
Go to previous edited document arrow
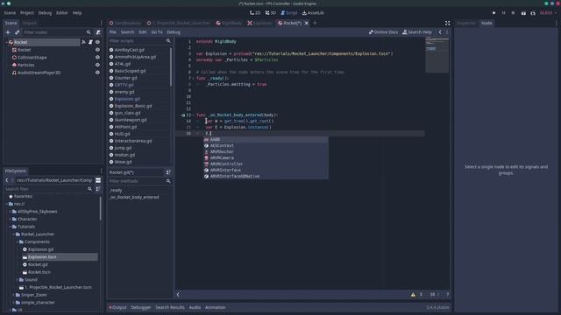[x=440, y=32]
